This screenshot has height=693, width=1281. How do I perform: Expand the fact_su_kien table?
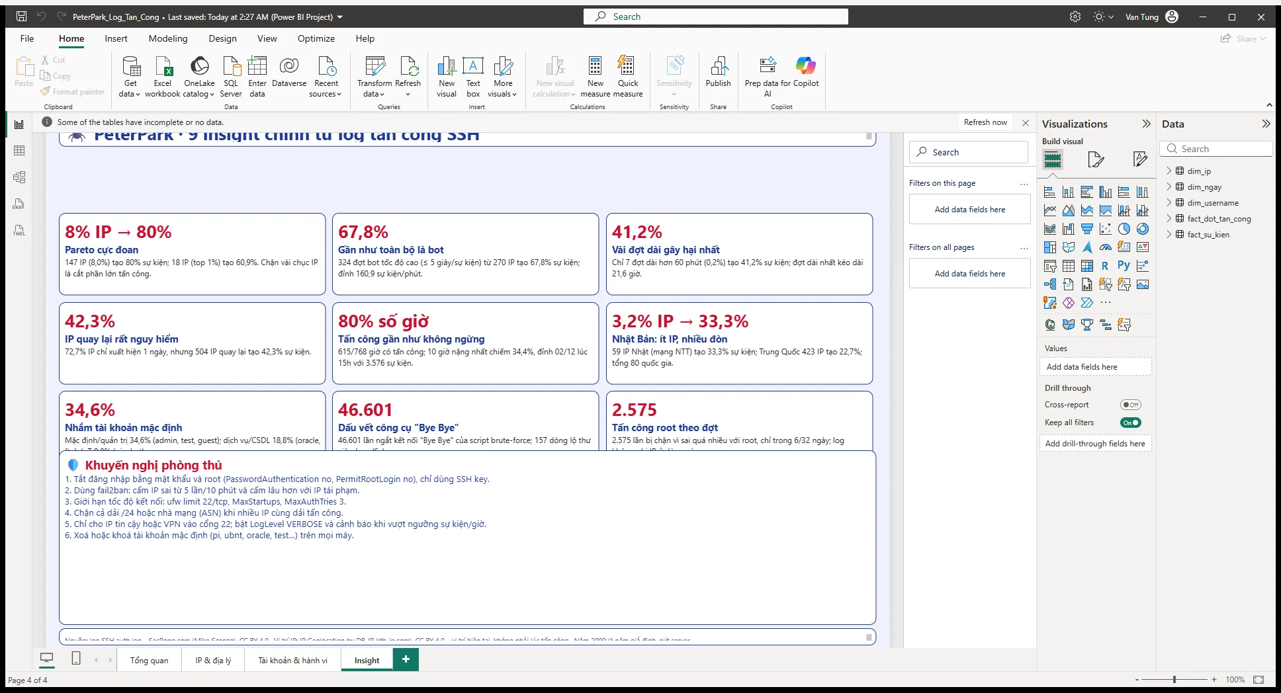click(x=1169, y=234)
